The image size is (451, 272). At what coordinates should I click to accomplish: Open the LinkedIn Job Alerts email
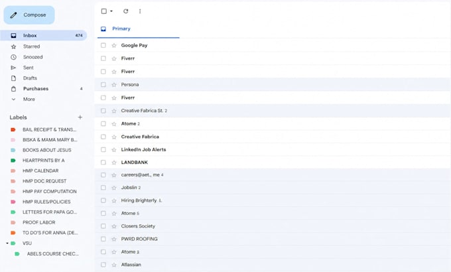[x=273, y=149]
